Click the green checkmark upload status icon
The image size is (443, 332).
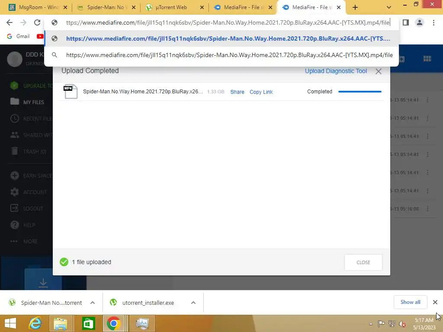point(64,262)
